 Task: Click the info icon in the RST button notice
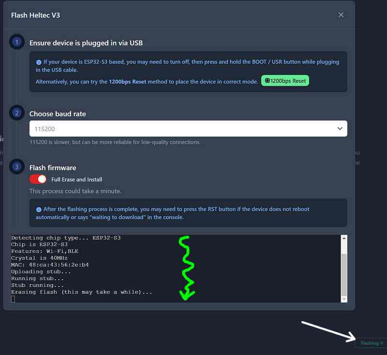[39, 209]
